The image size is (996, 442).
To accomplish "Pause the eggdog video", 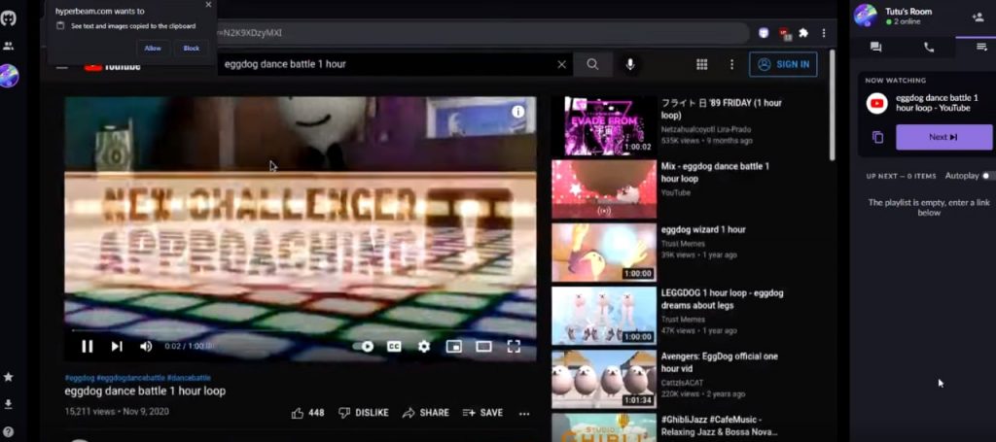I will [x=87, y=346].
